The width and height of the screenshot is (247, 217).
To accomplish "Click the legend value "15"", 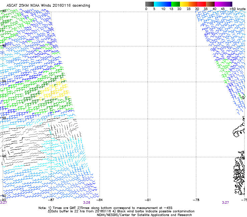I will [x=171, y=9].
